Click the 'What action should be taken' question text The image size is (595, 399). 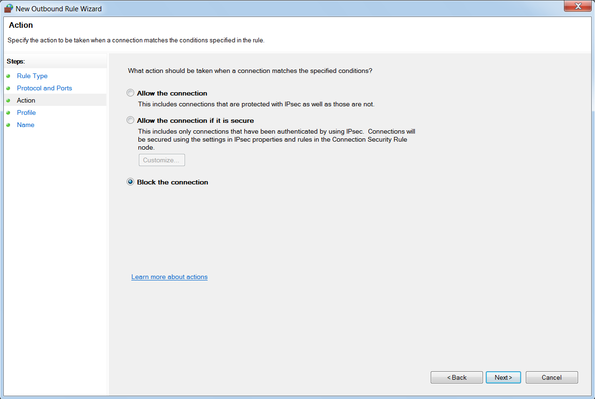coord(250,71)
